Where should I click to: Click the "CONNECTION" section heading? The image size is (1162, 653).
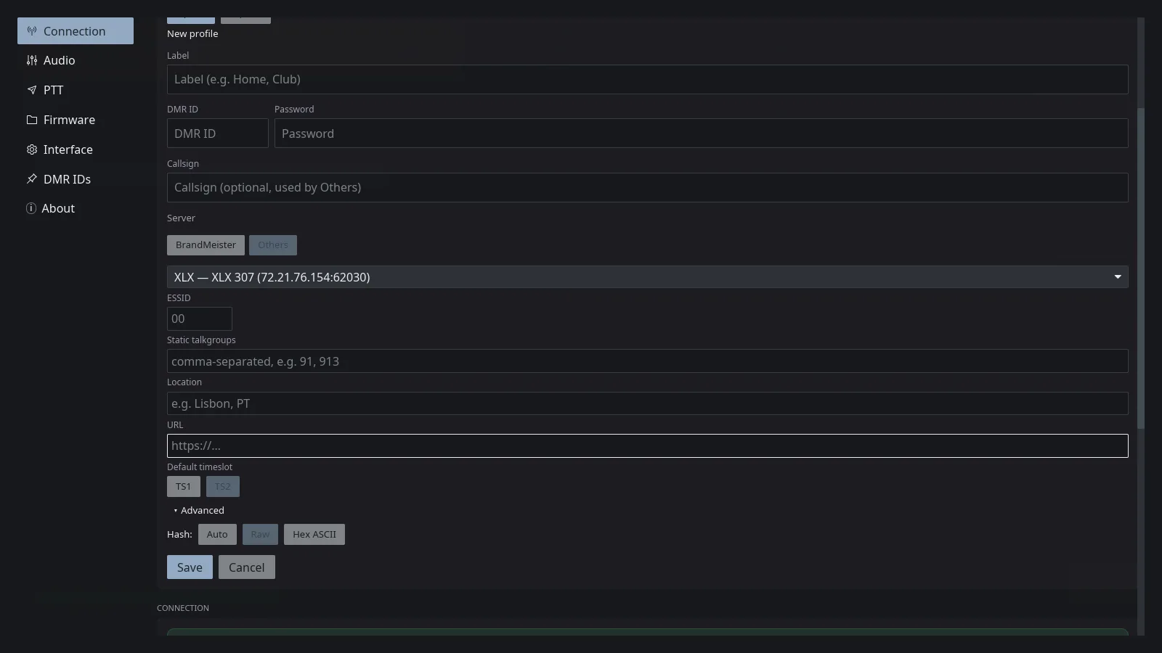[x=183, y=608]
